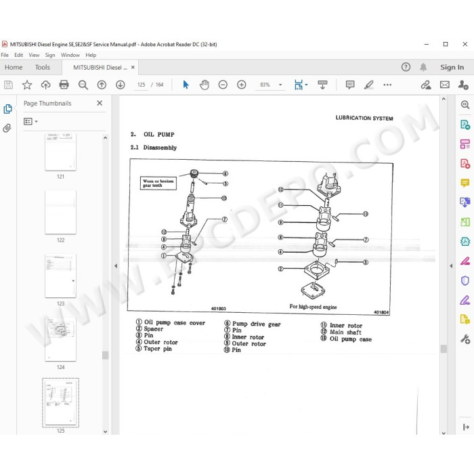Open Export PDF tool in right pane
Screen dimensions: 474x474
[465, 125]
